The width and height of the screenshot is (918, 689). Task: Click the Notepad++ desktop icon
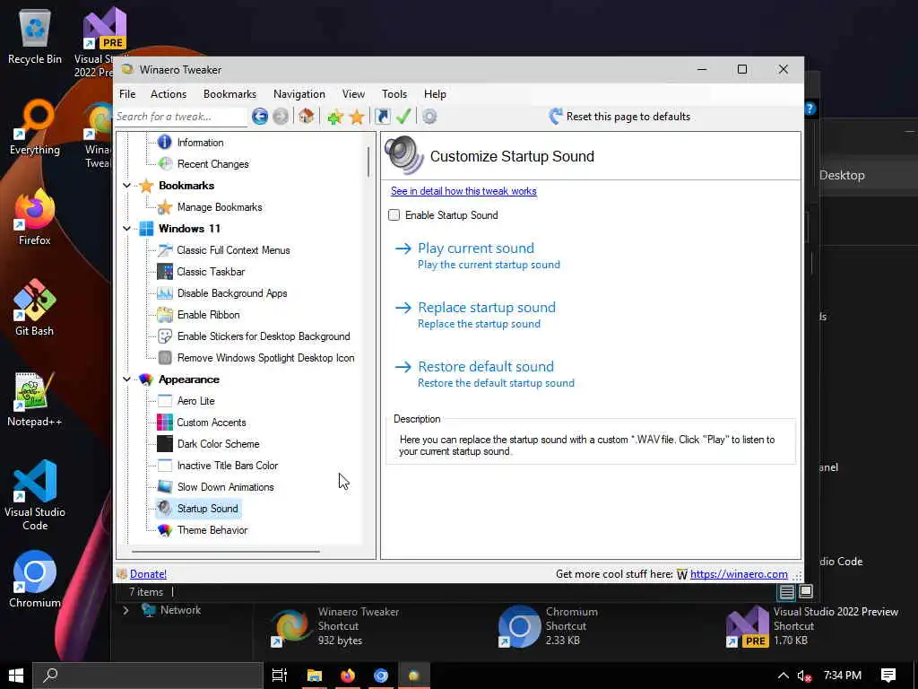[35, 399]
